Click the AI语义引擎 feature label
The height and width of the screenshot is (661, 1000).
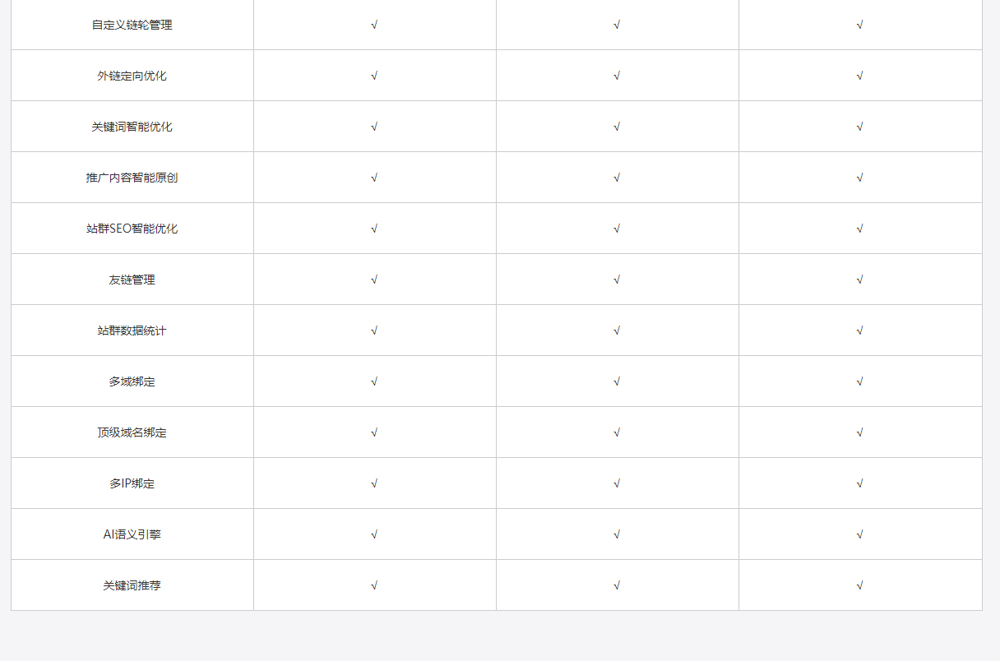132,534
